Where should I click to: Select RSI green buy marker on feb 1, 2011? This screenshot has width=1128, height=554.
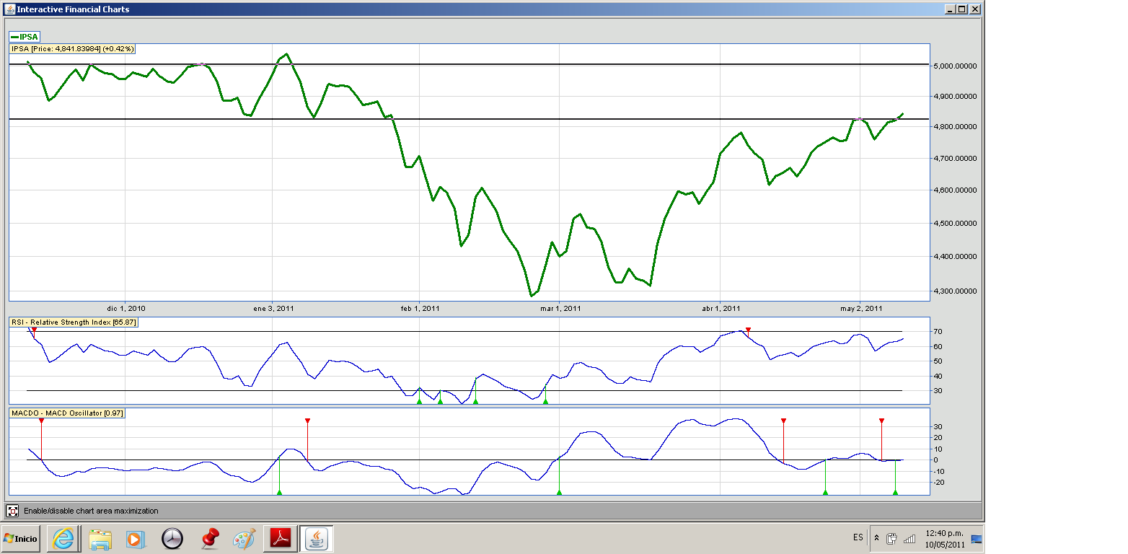point(420,401)
